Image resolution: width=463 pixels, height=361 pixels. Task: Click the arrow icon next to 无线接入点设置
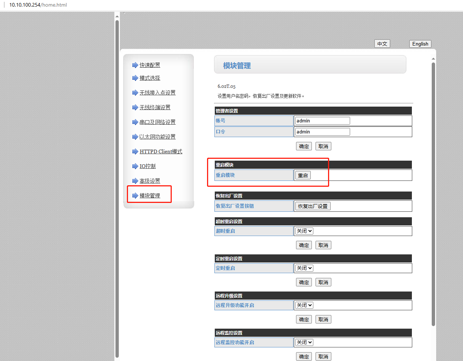pyautogui.click(x=135, y=93)
